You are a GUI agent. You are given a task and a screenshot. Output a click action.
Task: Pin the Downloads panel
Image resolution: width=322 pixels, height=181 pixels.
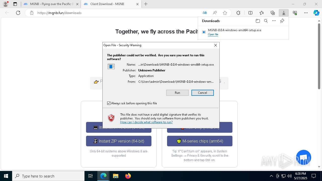[x=282, y=21]
